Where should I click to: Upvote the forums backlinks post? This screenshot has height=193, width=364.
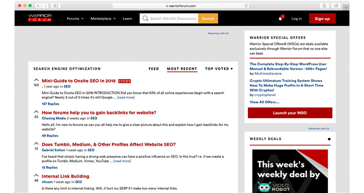(x=36, y=112)
